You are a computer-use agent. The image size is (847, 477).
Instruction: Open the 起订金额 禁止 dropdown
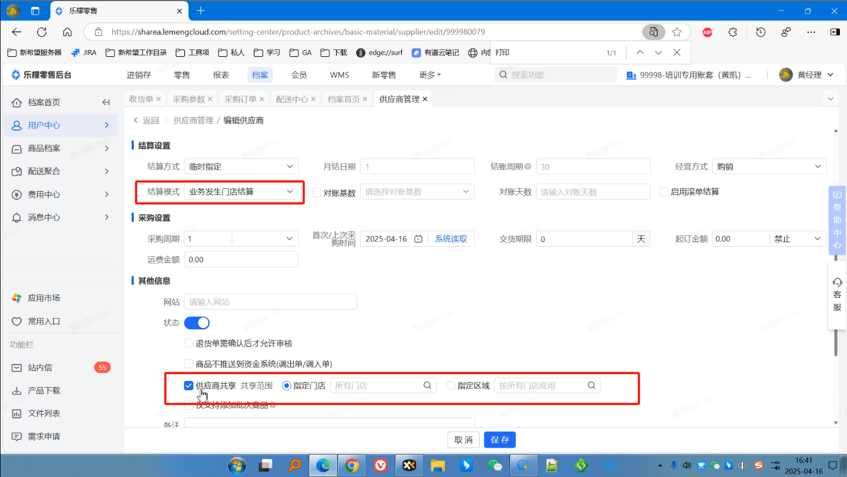[x=798, y=239]
